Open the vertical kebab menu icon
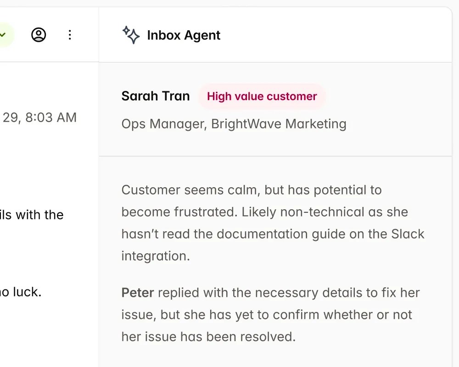 coord(70,34)
